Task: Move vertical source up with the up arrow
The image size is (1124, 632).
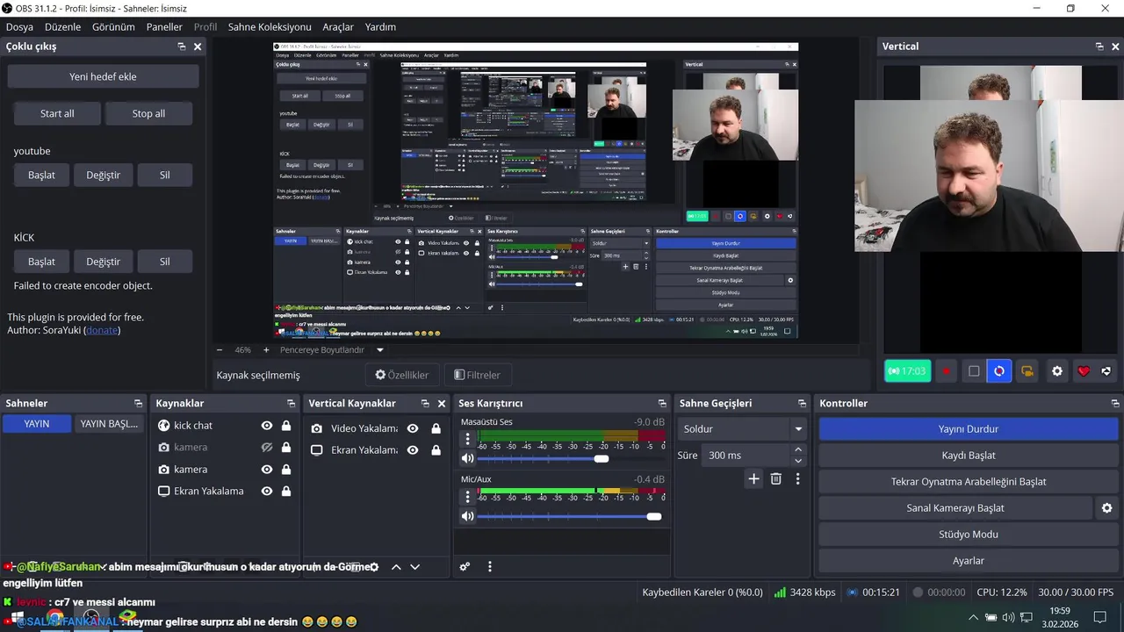Action: 396,567
